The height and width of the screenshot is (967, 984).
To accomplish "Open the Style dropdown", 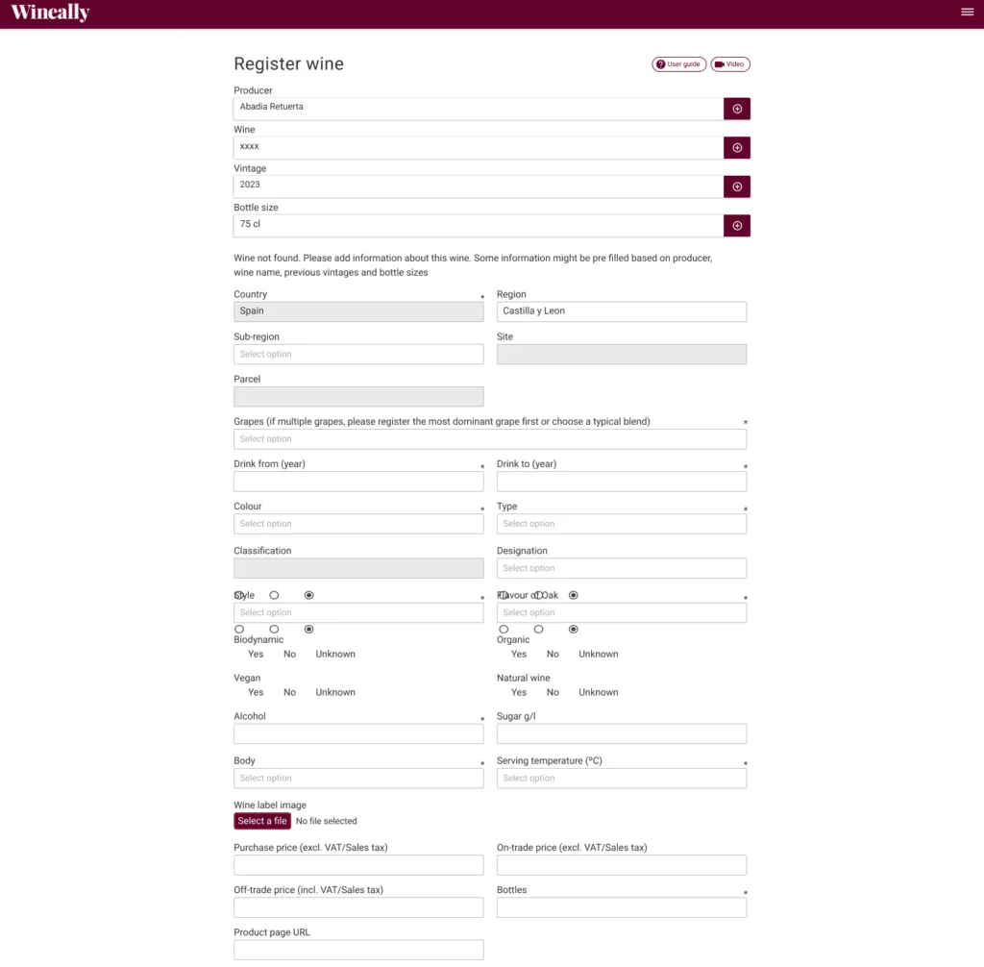I will point(358,613).
